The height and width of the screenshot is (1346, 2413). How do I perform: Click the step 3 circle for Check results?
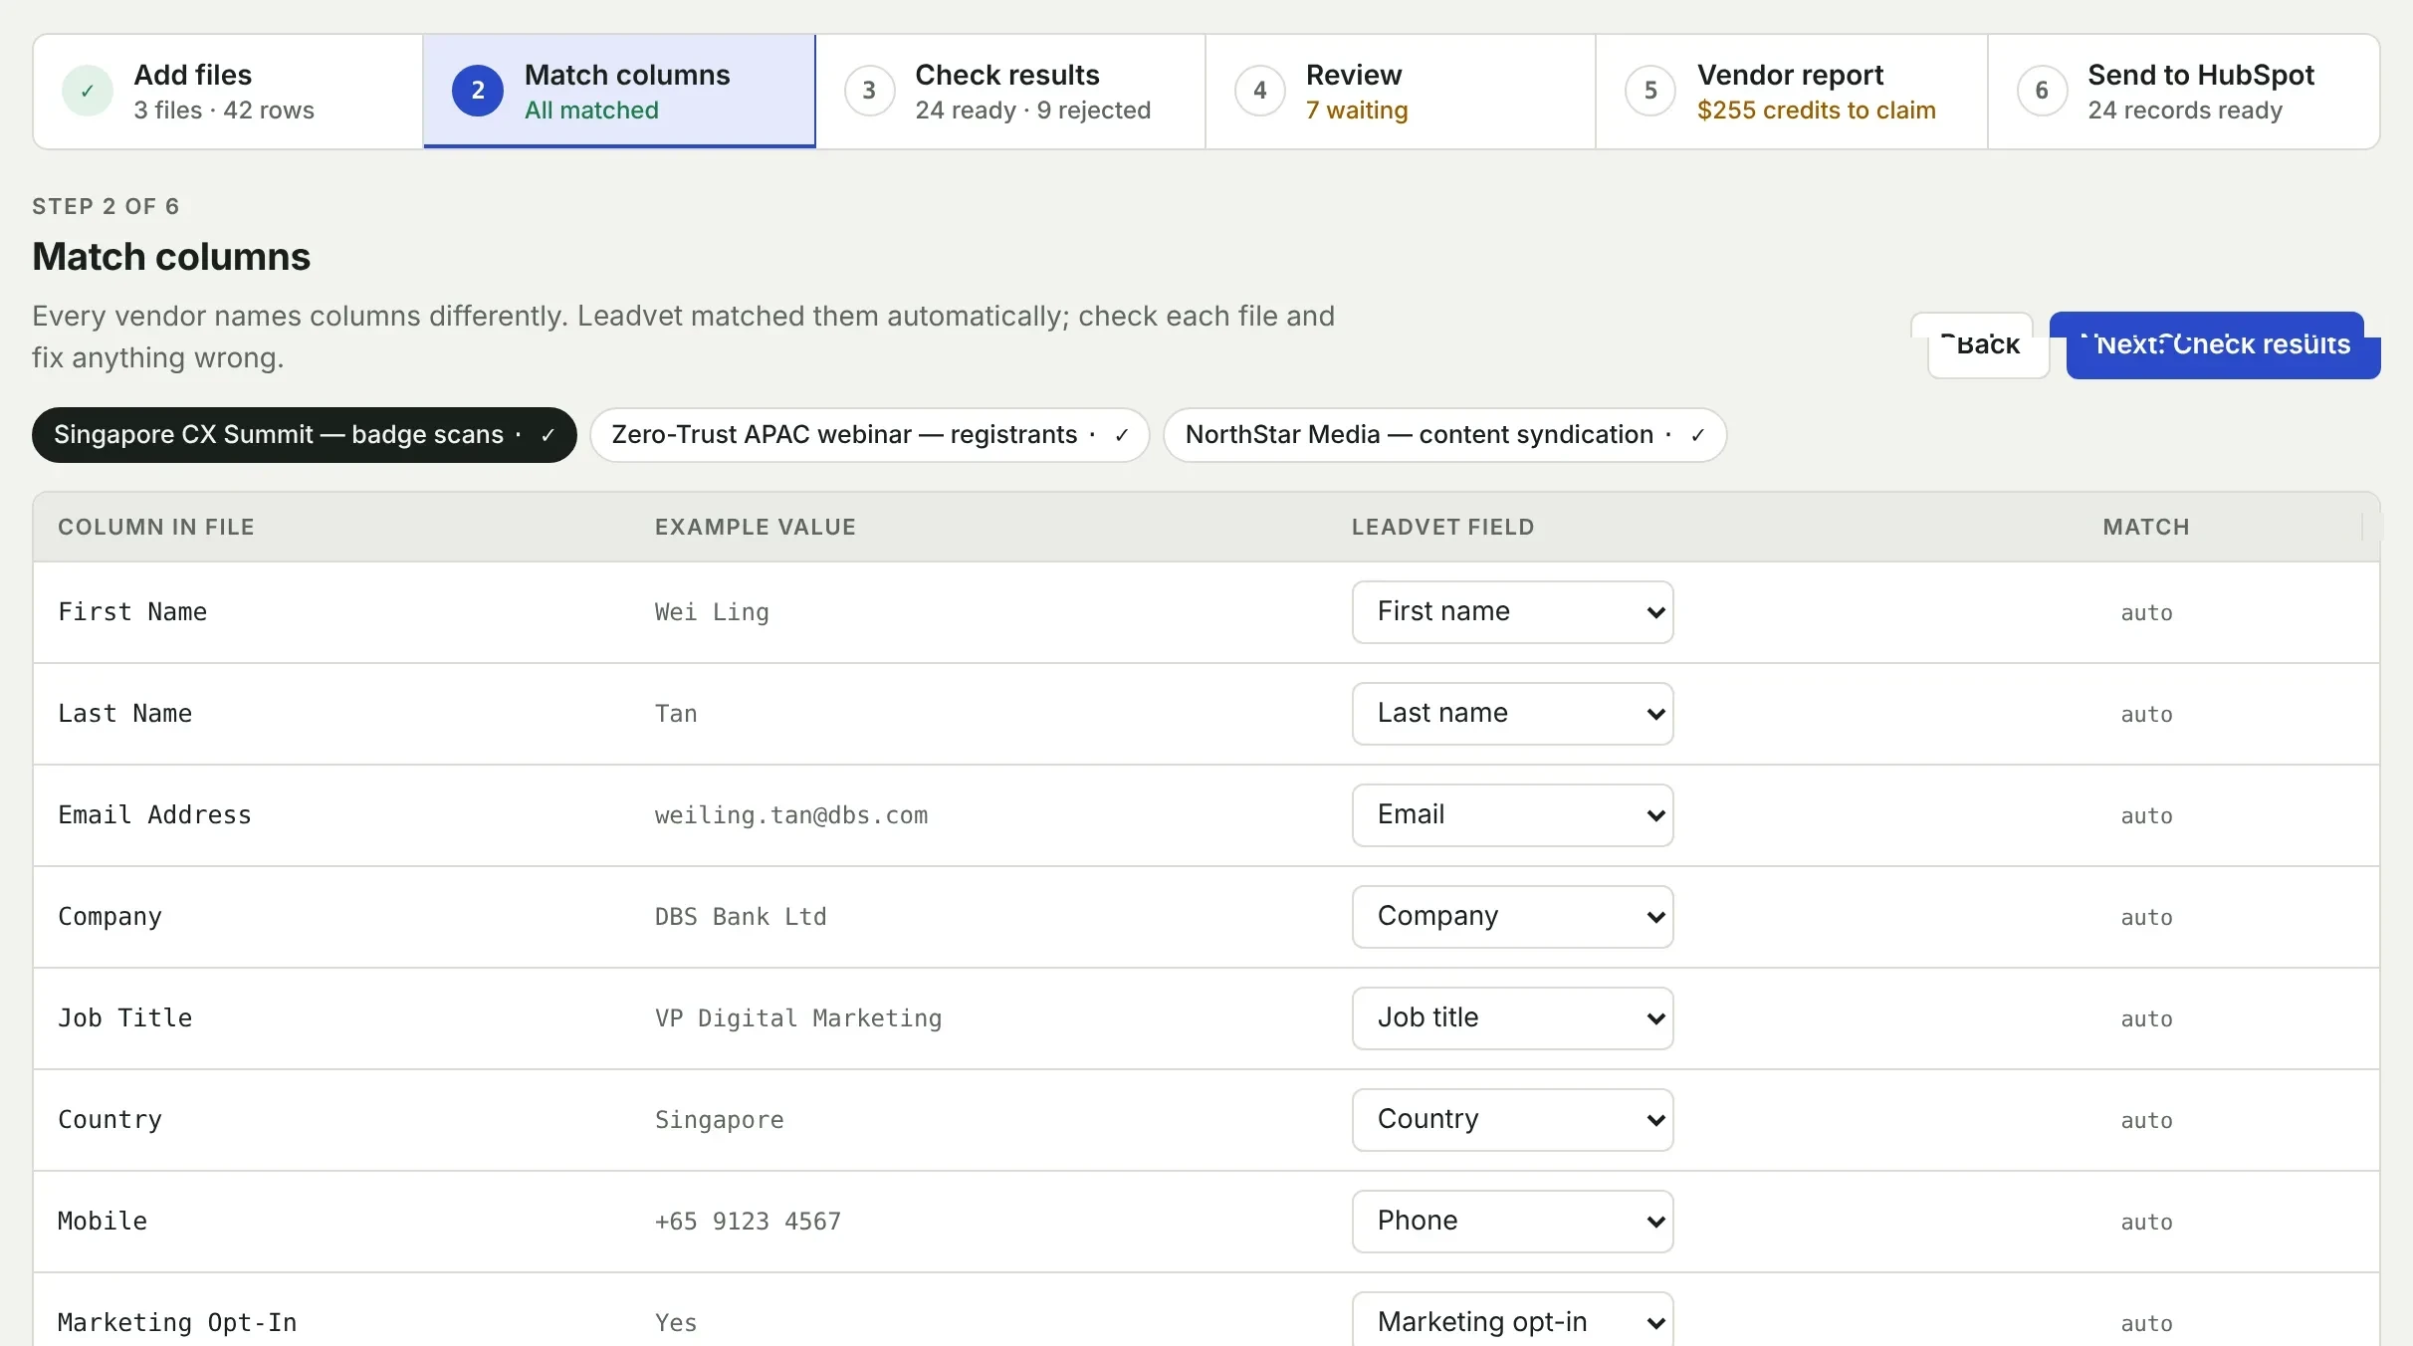coord(869,91)
